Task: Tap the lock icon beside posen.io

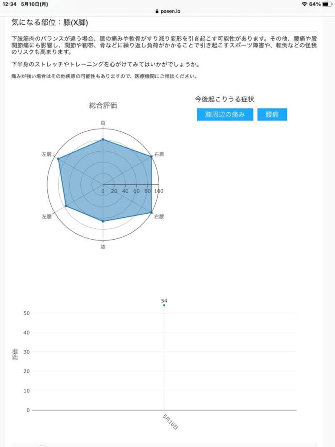Action: 157,12
